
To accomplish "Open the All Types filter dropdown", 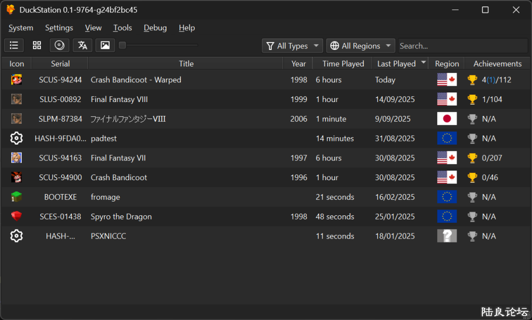I will 293,46.
